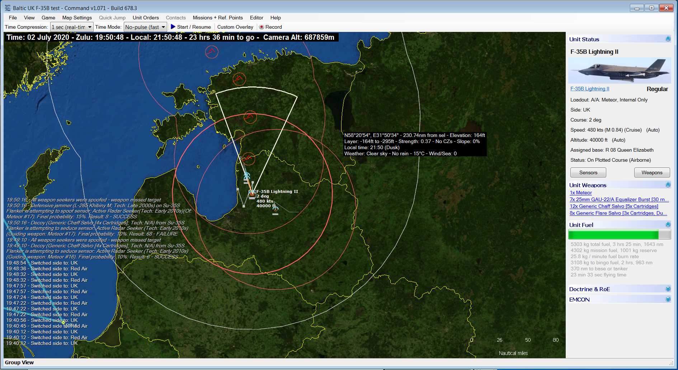The width and height of the screenshot is (678, 370).
Task: Collapse the Unit Weapons panel
Action: [668, 185]
